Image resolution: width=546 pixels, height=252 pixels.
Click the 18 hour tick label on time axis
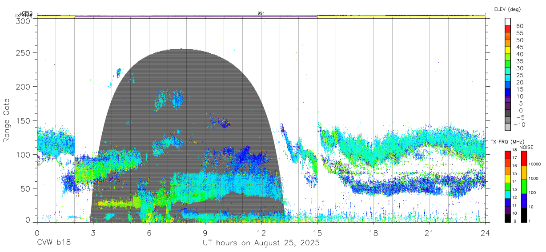tap(373, 233)
